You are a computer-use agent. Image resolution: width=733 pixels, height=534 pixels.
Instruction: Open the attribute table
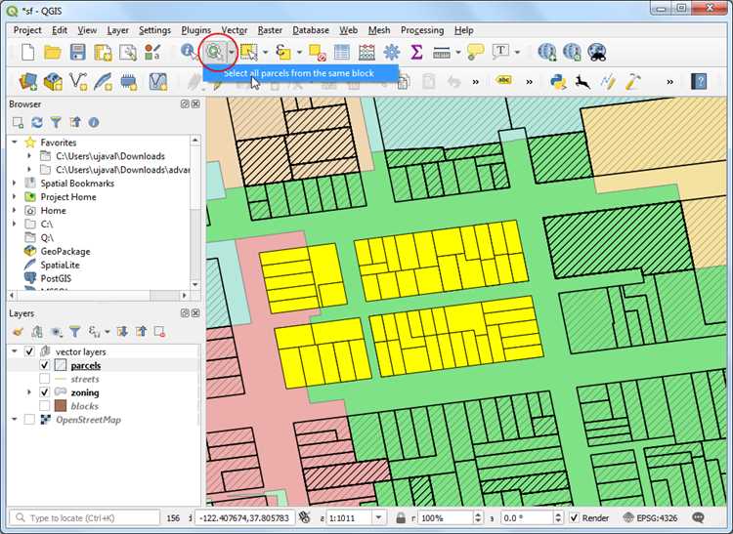[x=342, y=53]
